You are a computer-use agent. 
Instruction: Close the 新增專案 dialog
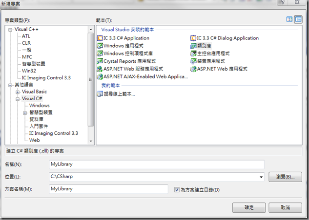(298, 2)
